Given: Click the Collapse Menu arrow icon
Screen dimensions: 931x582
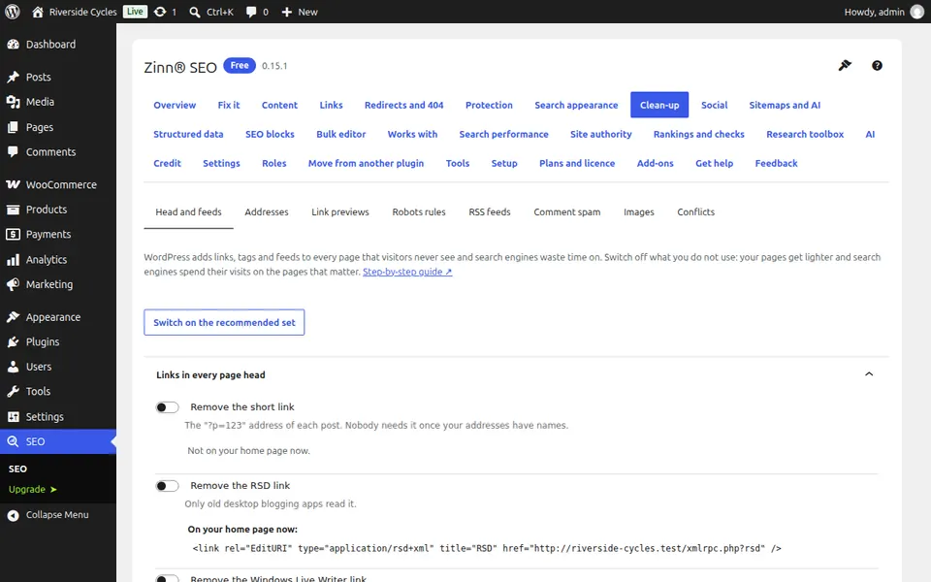Looking at the screenshot, I should click(x=13, y=515).
